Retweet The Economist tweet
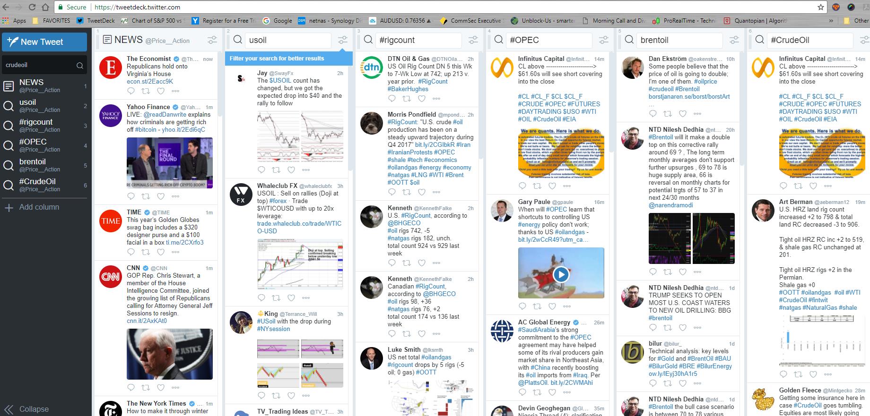 pyautogui.click(x=146, y=91)
